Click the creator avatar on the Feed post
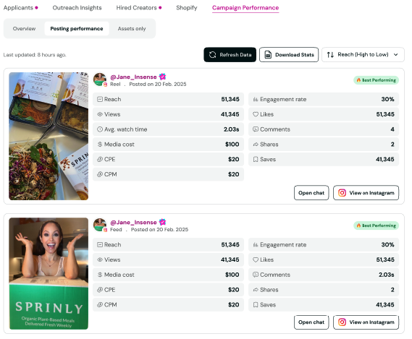This screenshot has width=412, height=339. (x=100, y=225)
